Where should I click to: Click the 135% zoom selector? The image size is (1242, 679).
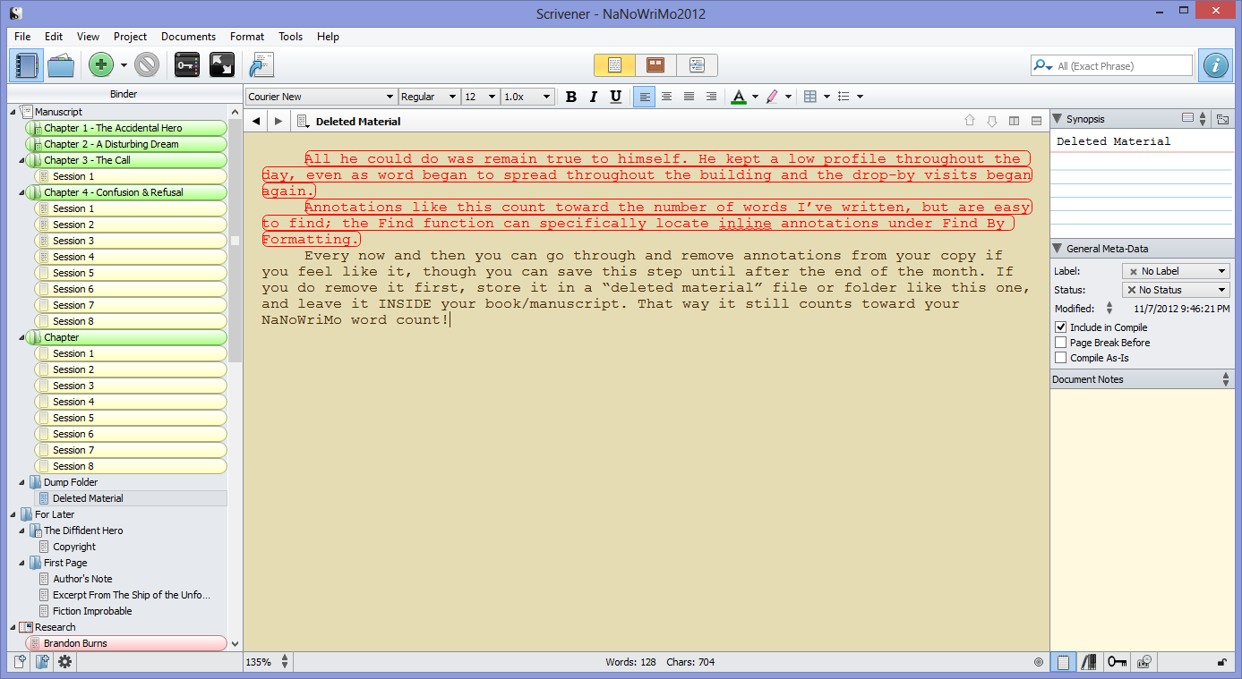click(x=267, y=662)
